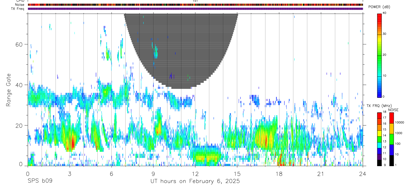The image size is (408, 188).
Task: Click the red top swatch in the NOISE legend
Action: tap(391, 118)
